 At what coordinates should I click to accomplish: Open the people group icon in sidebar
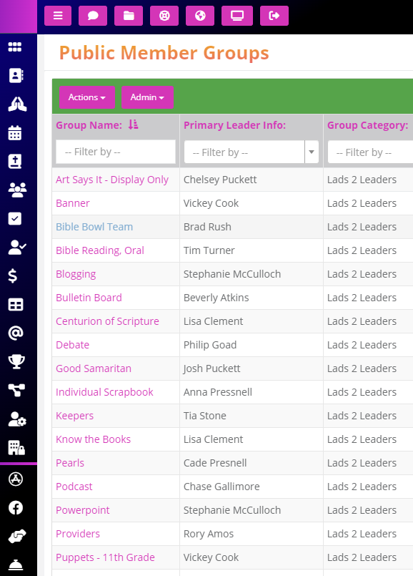click(17, 190)
